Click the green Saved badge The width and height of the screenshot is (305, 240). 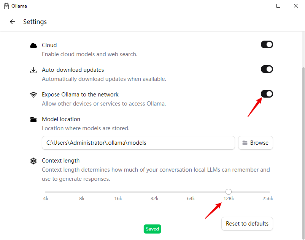[152, 229]
